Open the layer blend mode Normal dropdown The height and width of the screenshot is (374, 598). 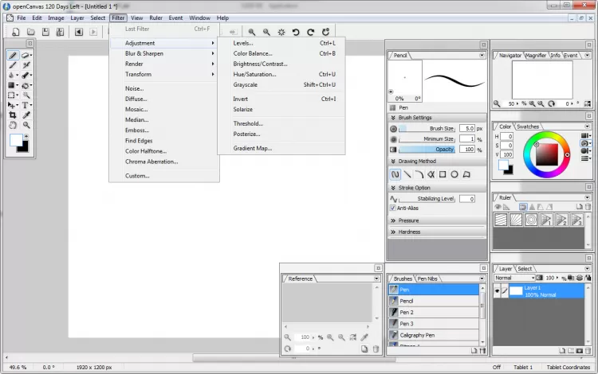pyautogui.click(x=514, y=279)
